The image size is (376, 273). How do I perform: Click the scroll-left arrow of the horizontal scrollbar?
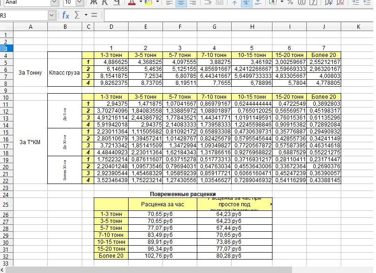2,270
